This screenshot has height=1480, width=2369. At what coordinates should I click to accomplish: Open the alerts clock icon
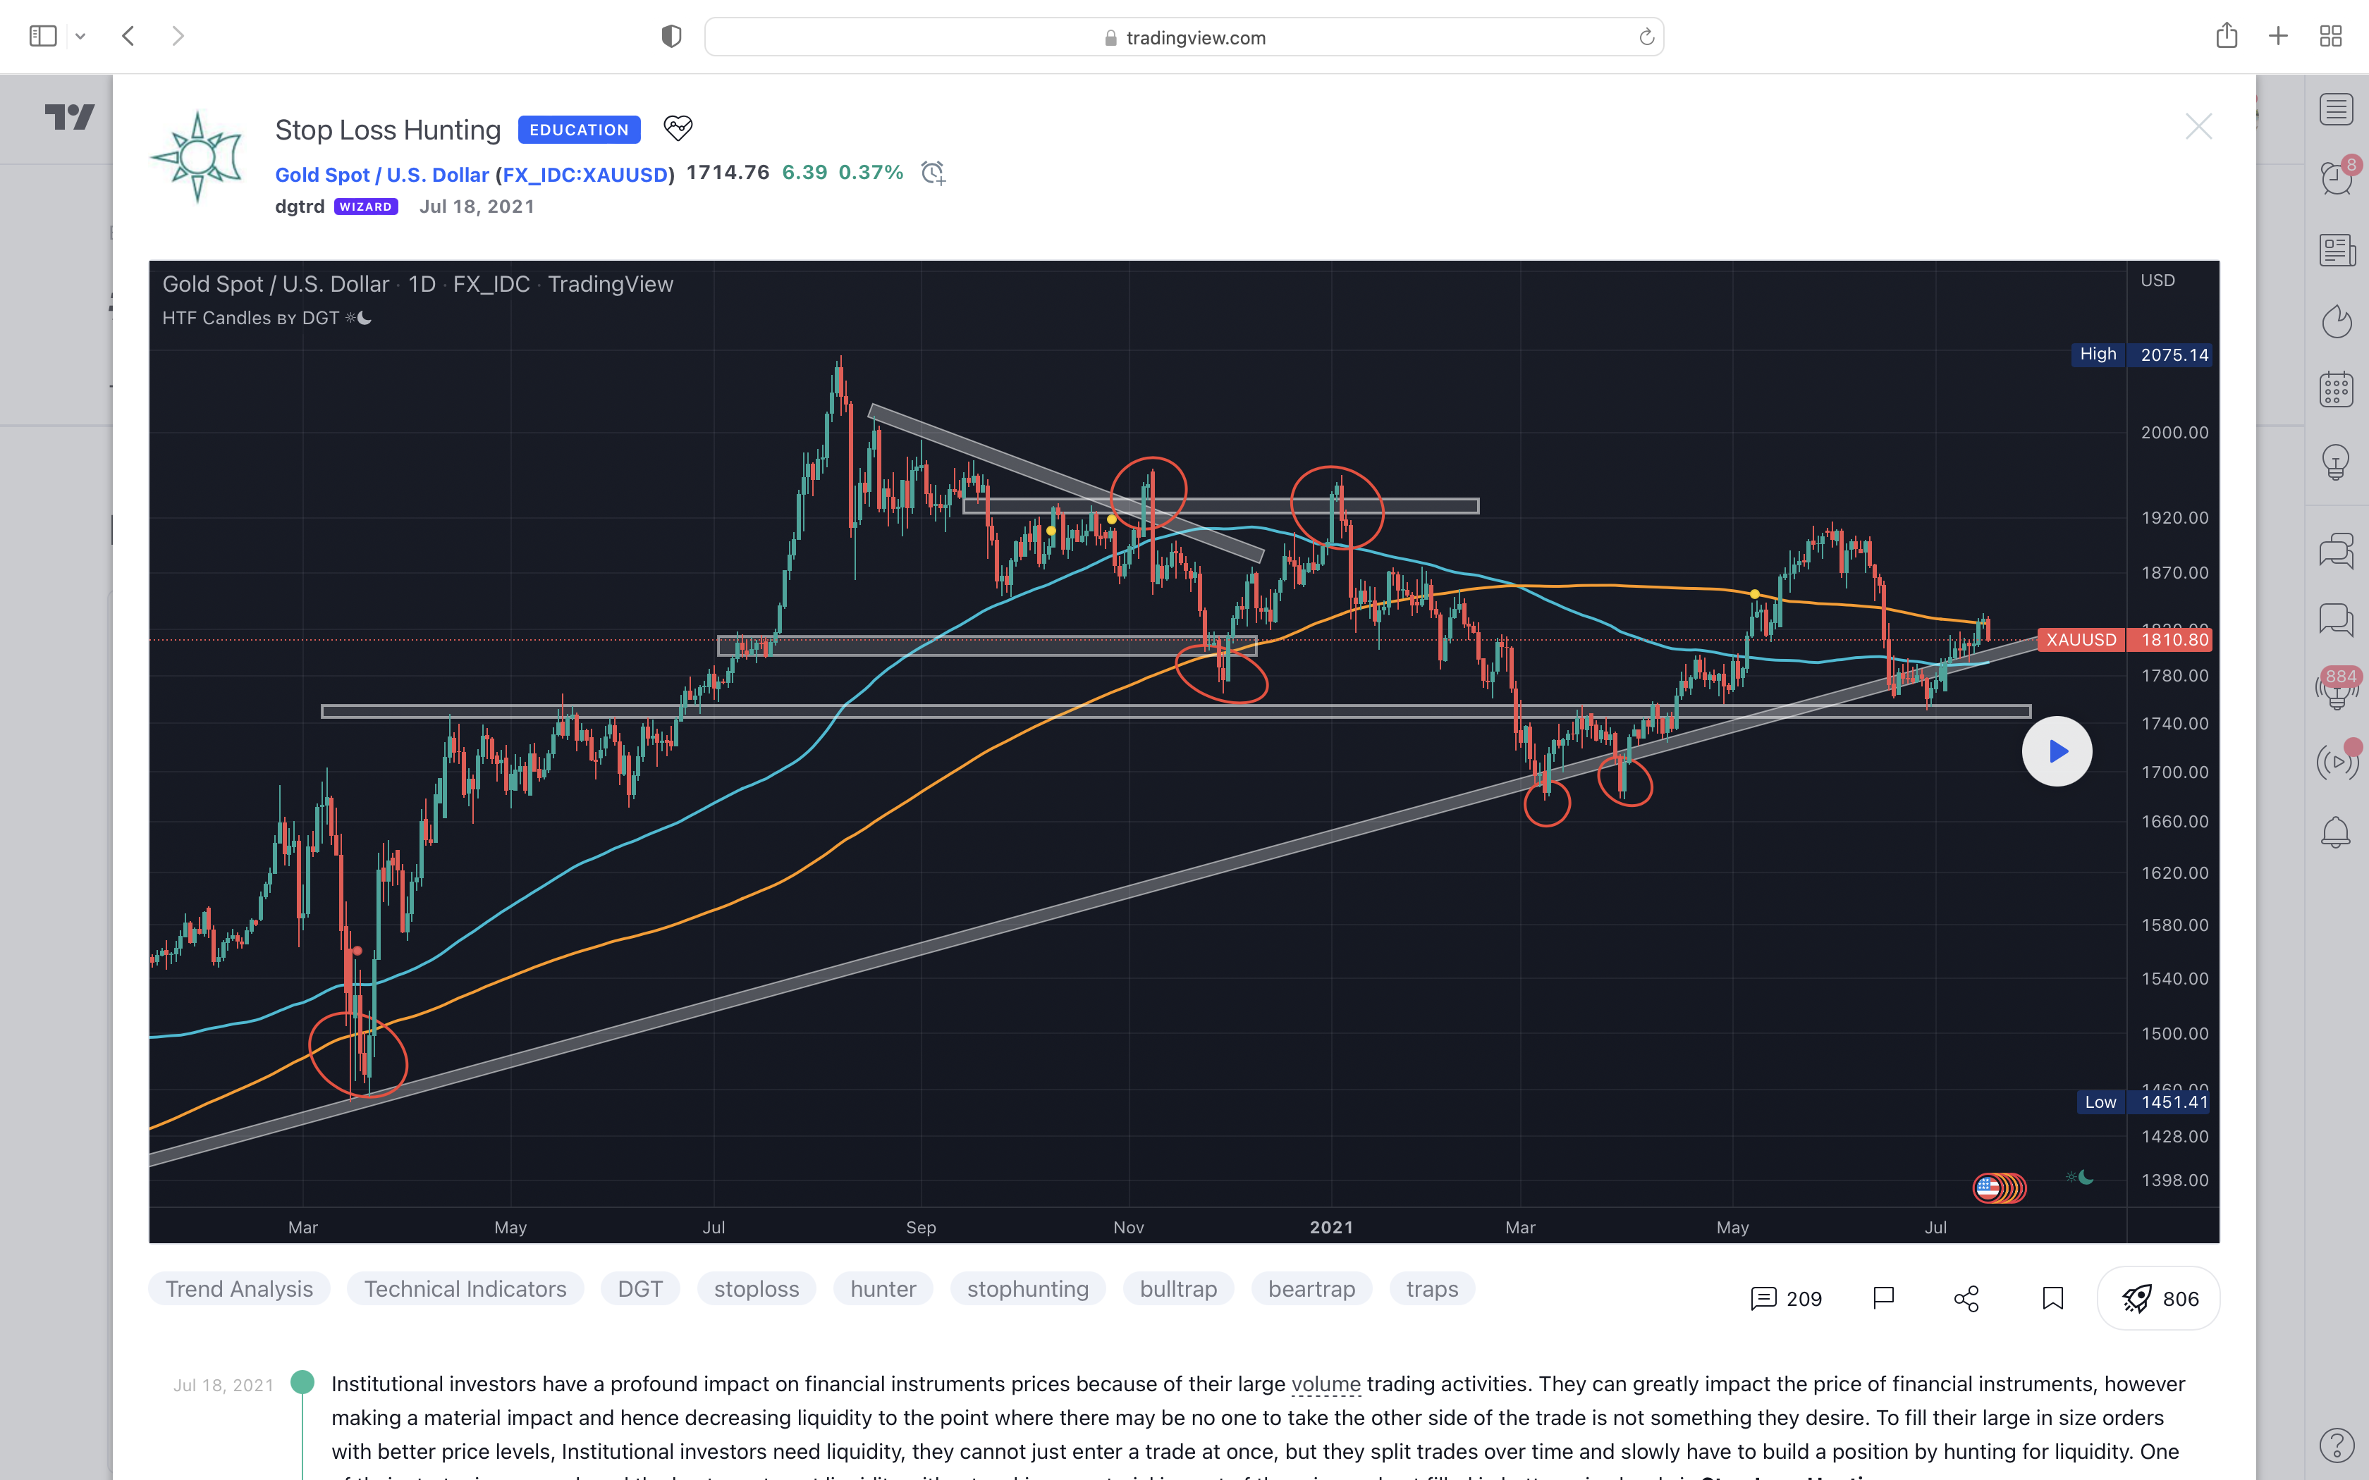coord(2336,179)
